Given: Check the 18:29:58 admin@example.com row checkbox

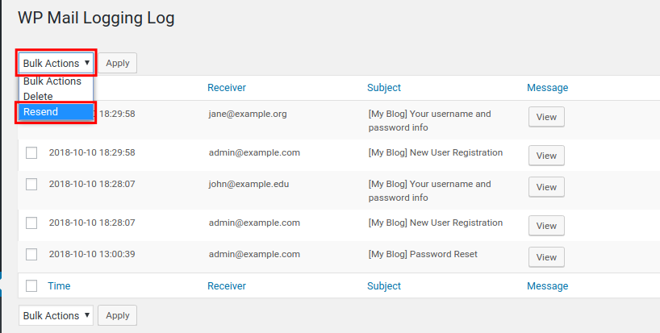Looking at the screenshot, I should coord(31,152).
